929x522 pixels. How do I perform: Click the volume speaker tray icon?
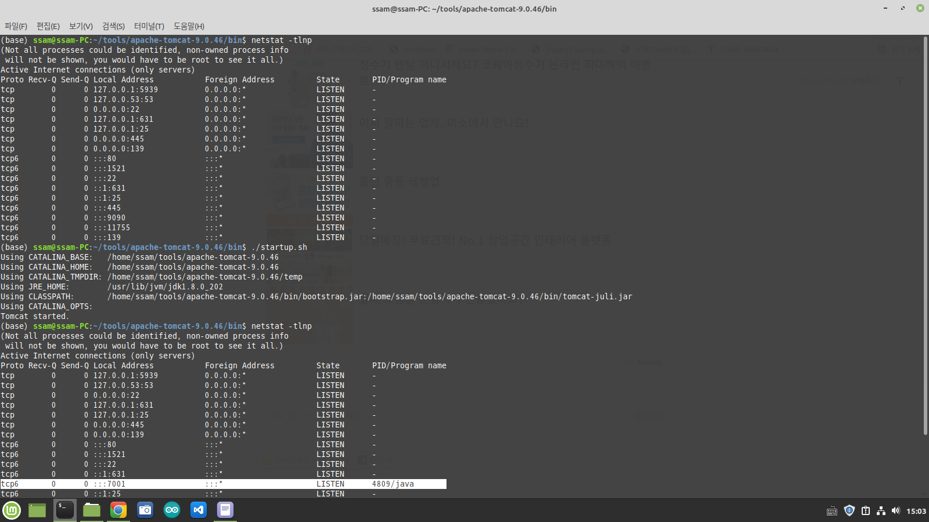pyautogui.click(x=895, y=511)
